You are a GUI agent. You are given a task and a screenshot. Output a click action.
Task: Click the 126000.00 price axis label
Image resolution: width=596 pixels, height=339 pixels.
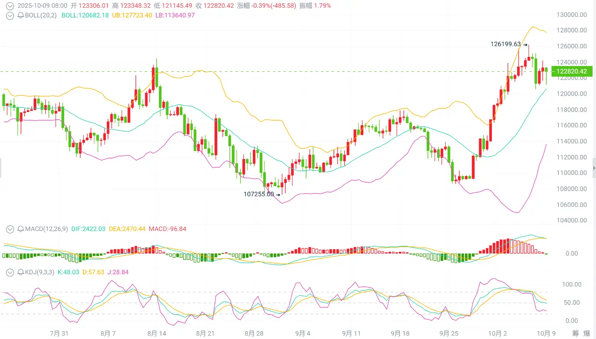point(572,46)
